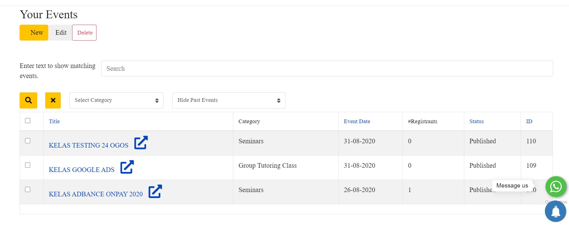
Task: Sort the table by Event Date header
Action: (x=357, y=121)
